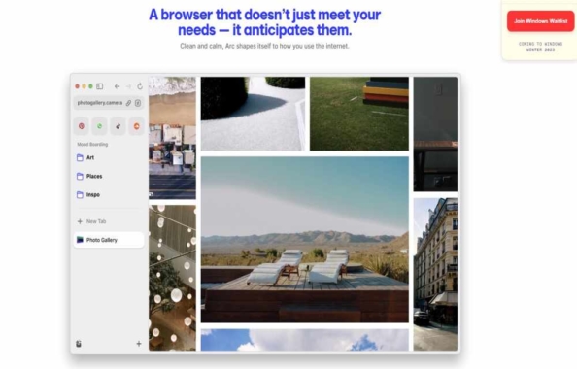Image resolution: width=577 pixels, height=369 pixels.
Task: Go forward with the right arrow
Action: [128, 86]
